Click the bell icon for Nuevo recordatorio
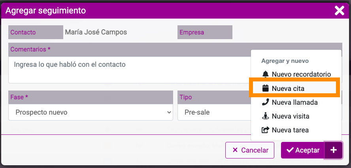The image size is (351, 168). tap(266, 74)
